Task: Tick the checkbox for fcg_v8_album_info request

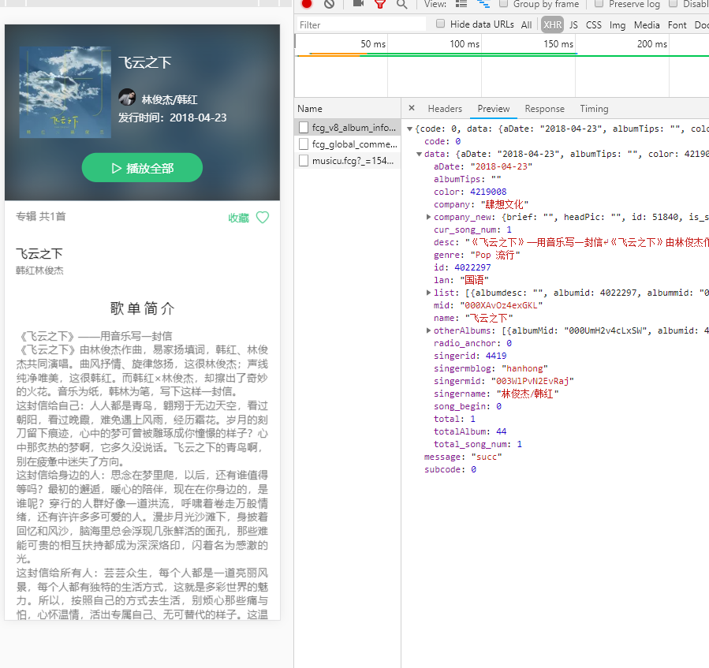Action: (304, 128)
